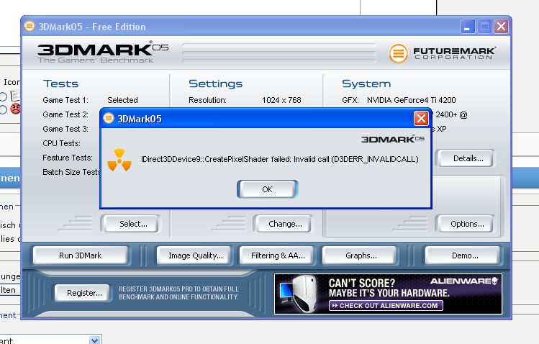Click the 'Game Test 2:' label
The image size is (539, 344).
click(65, 114)
